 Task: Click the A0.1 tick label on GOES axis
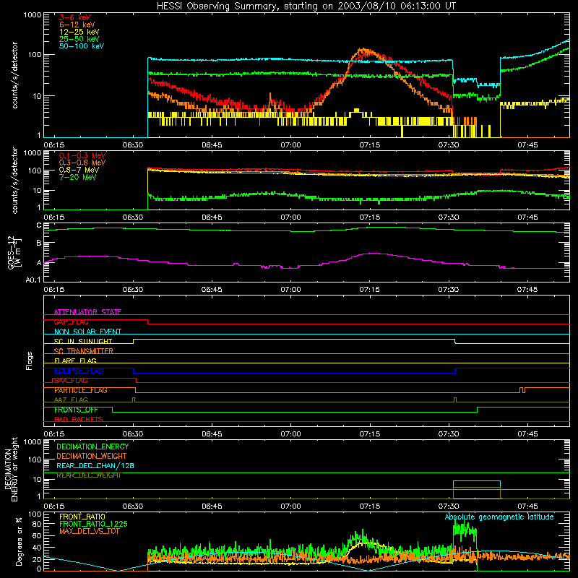point(33,280)
